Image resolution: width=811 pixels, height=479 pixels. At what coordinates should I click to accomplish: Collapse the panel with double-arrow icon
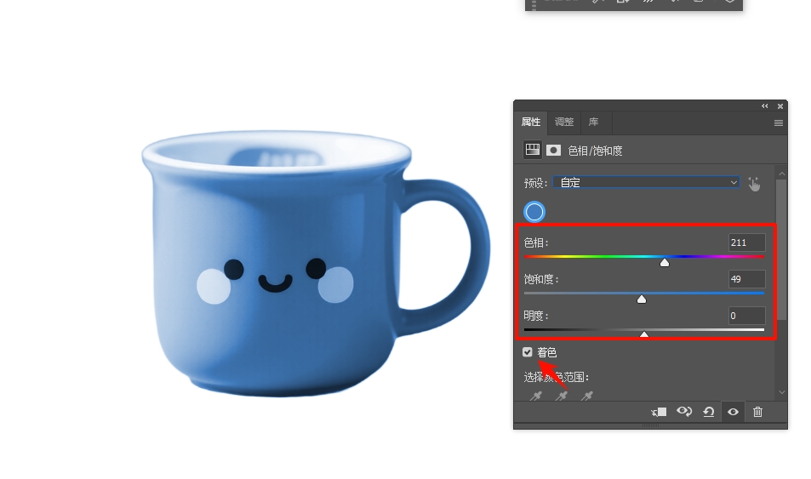765,106
